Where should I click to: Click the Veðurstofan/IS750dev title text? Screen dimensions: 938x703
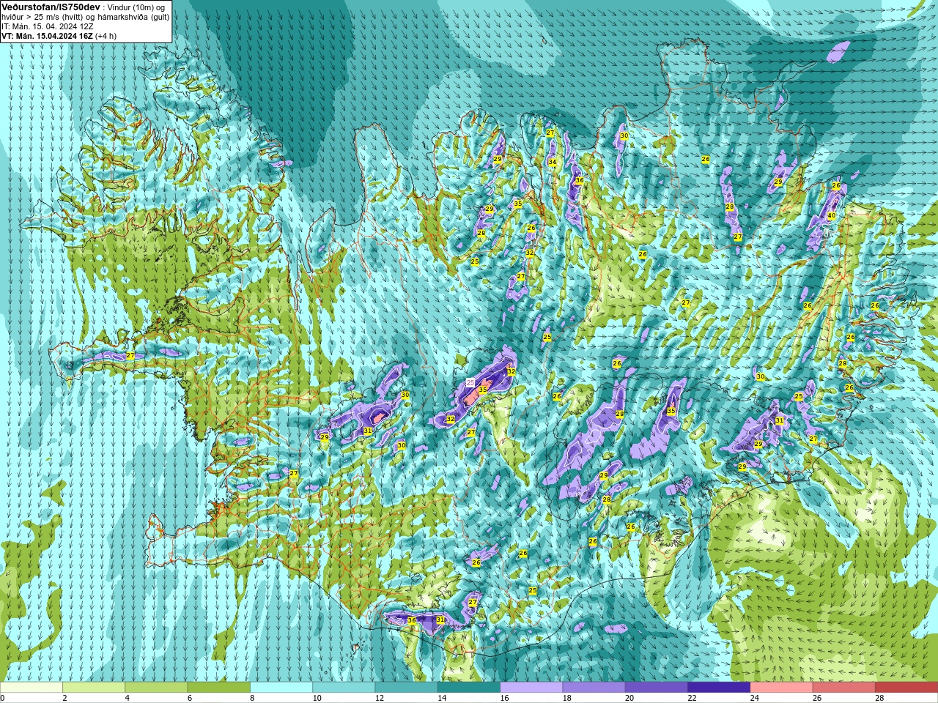tap(51, 7)
